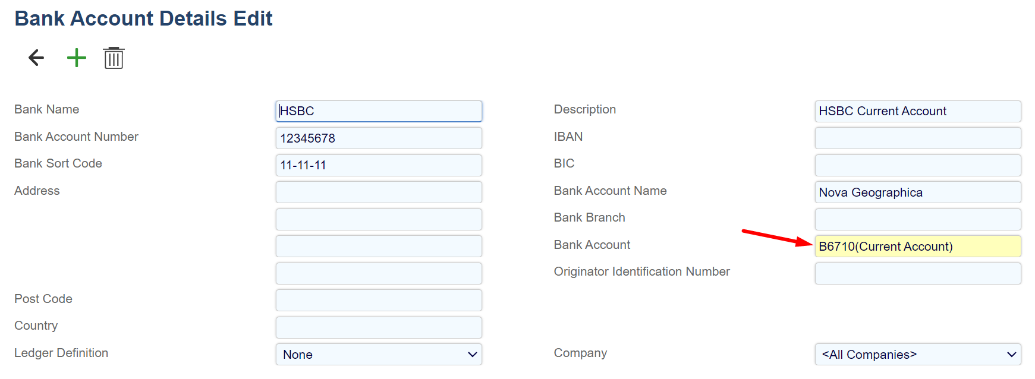
Task: Click the BIC input field
Action: pyautogui.click(x=917, y=165)
